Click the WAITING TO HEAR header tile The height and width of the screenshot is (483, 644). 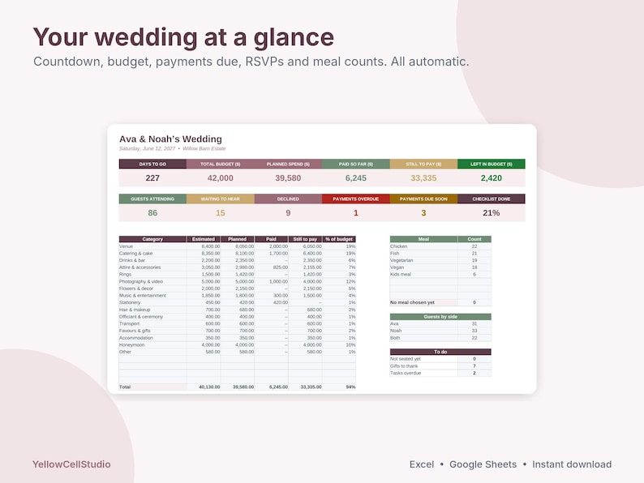(220, 199)
